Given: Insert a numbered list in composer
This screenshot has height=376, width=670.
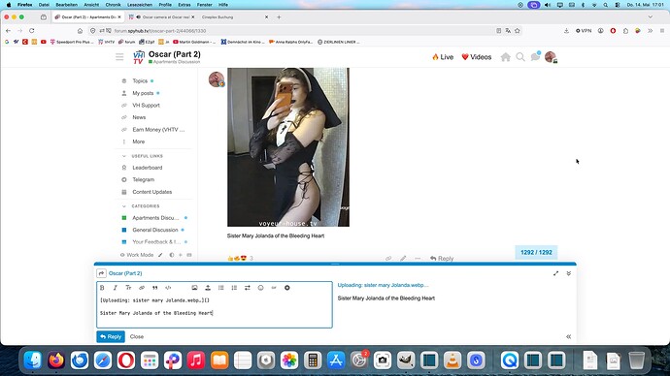Looking at the screenshot, I should [234, 288].
